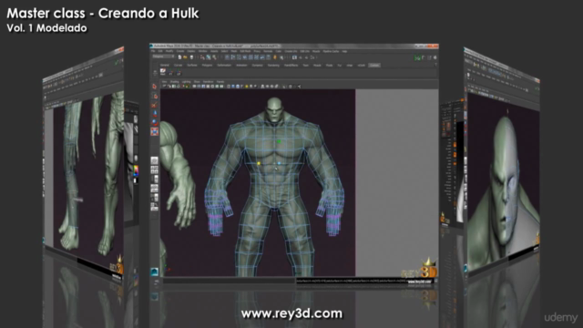Expand the Polygons menu set dropdown

164,56
